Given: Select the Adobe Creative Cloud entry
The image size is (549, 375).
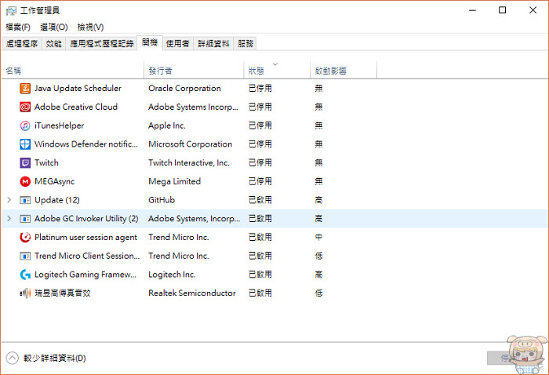Looking at the screenshot, I should (x=76, y=107).
